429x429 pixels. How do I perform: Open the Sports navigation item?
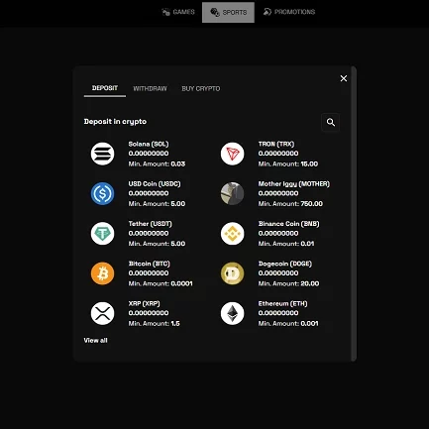pos(228,12)
